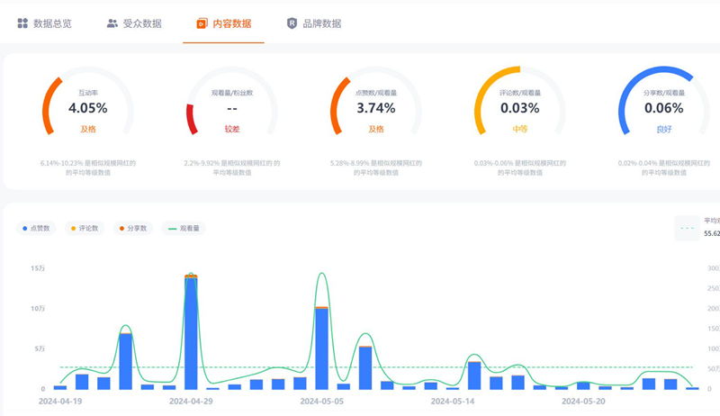Click the tallest bar above 2024-04-29
Screen dimensions: 720x416
click(x=191, y=331)
